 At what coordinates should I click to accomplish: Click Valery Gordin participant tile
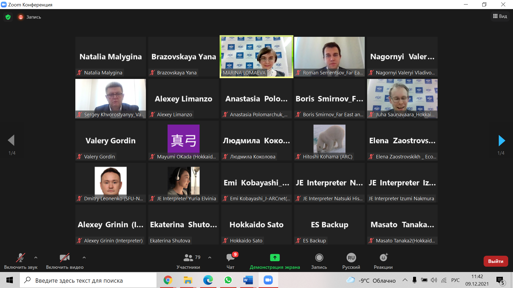click(111, 141)
